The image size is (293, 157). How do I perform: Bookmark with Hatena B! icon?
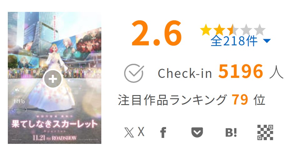click(231, 133)
